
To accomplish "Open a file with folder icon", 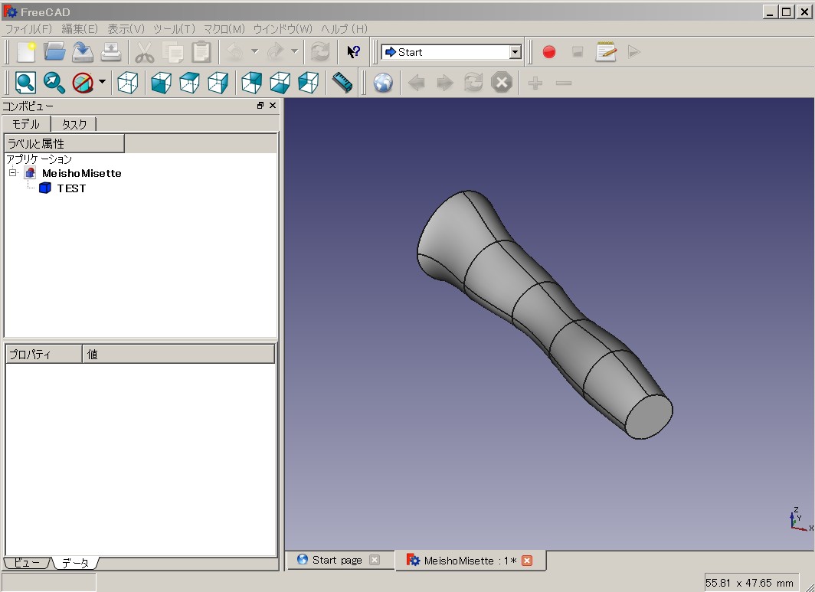I will click(x=54, y=52).
